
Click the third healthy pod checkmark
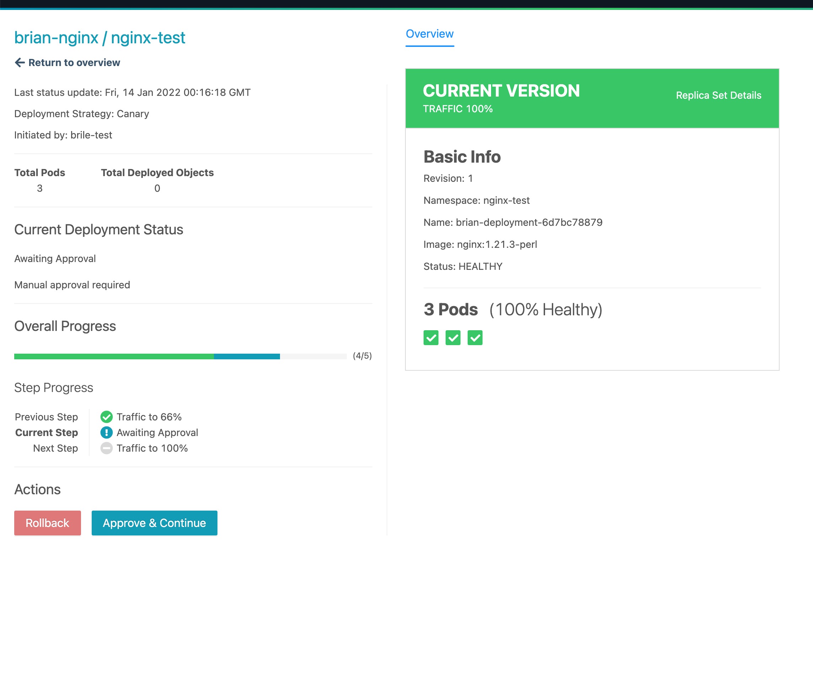475,338
